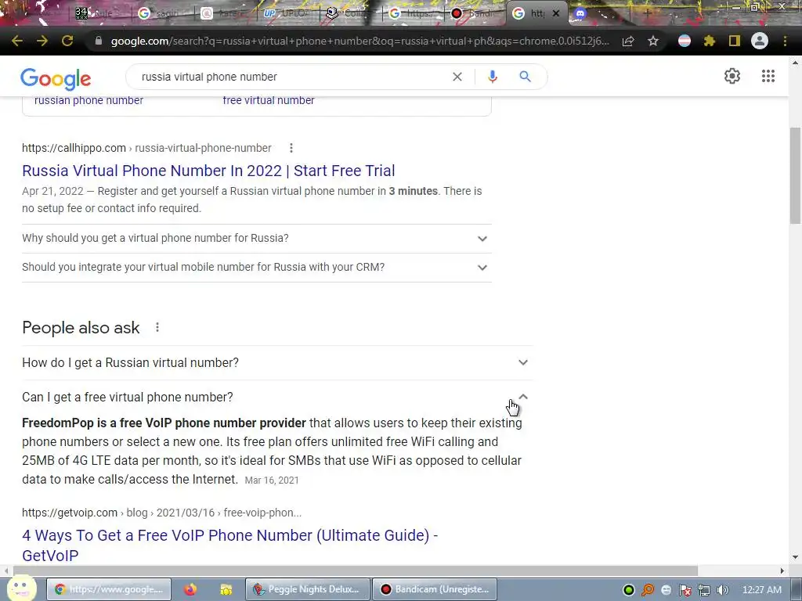This screenshot has height=601, width=802.
Task: Open options for the callhippo result
Action: point(291,148)
